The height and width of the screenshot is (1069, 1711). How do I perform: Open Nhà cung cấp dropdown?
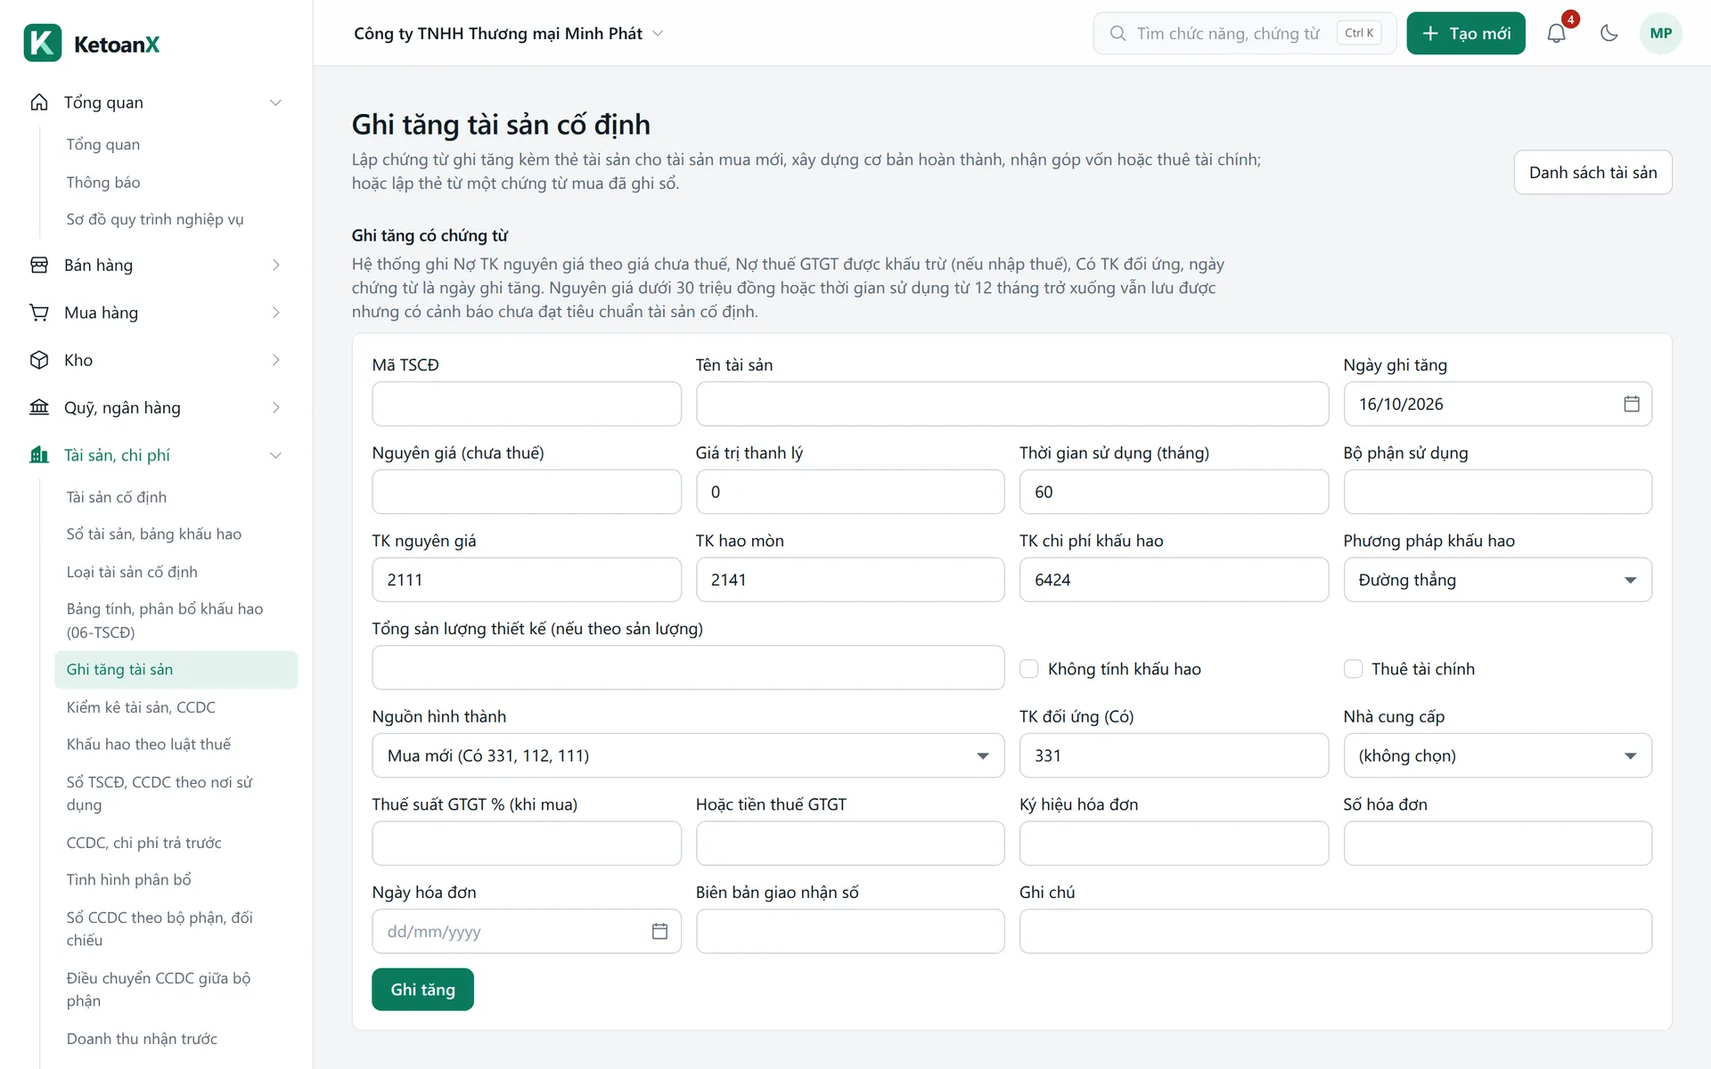pos(1497,755)
